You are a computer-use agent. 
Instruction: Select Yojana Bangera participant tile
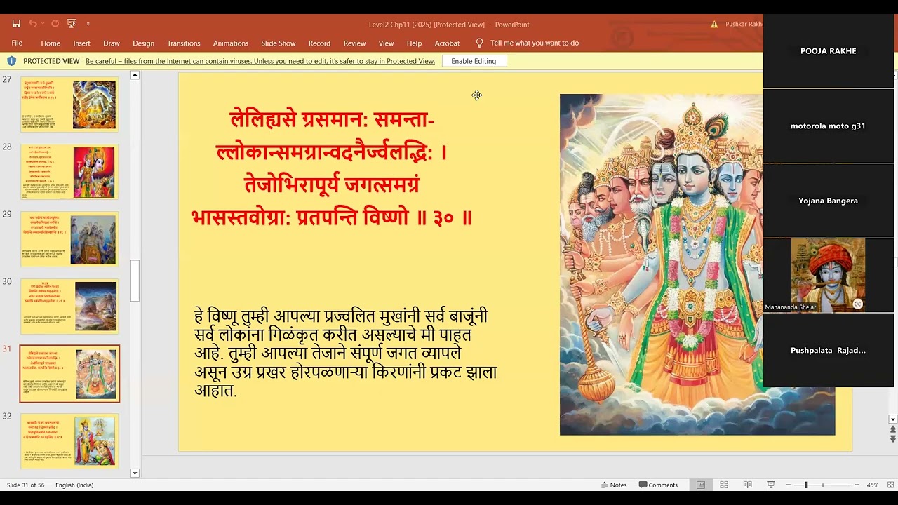(829, 201)
